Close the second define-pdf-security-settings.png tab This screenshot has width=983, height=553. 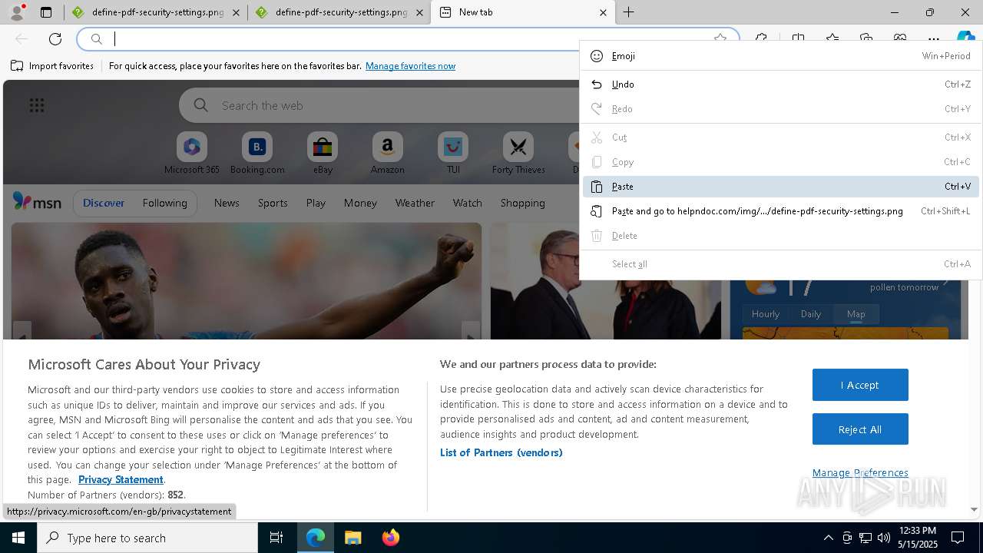coord(419,12)
